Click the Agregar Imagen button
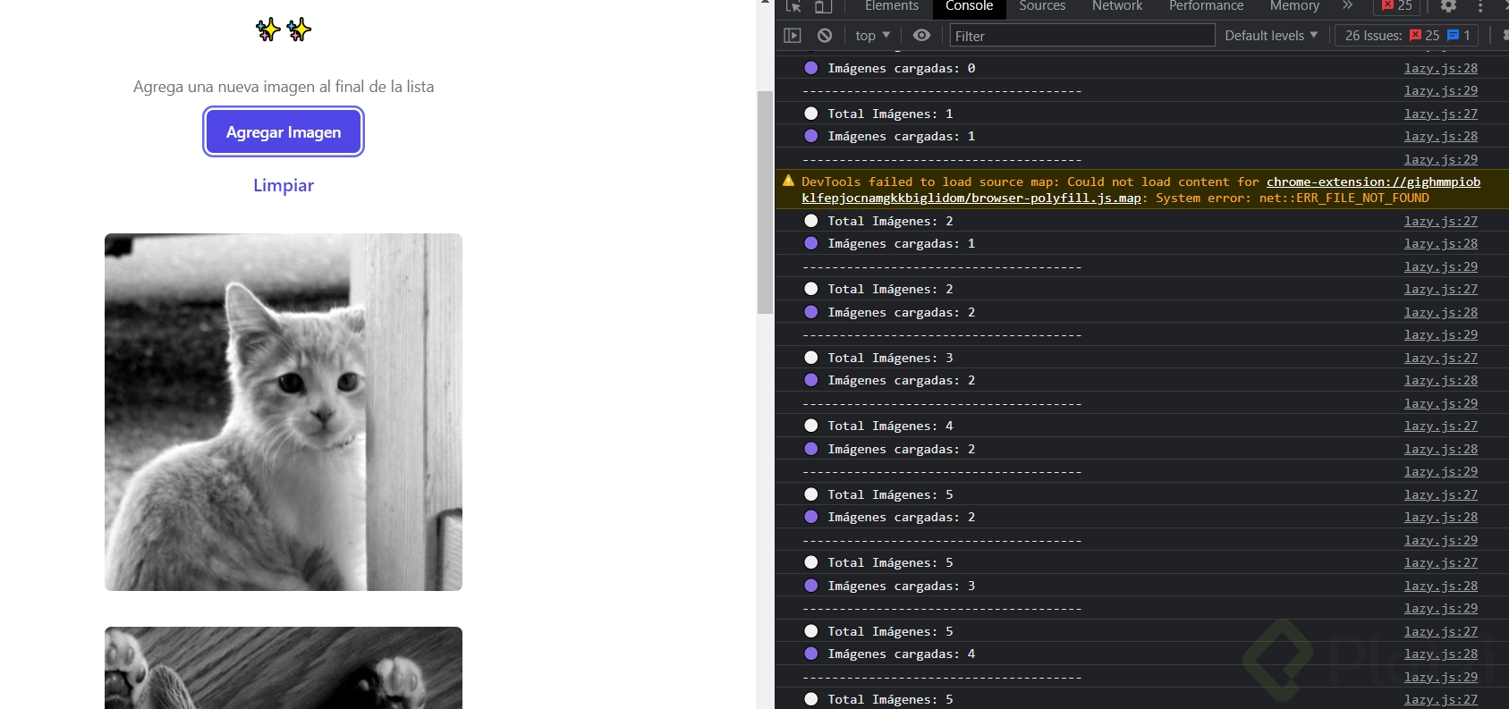 click(x=284, y=132)
